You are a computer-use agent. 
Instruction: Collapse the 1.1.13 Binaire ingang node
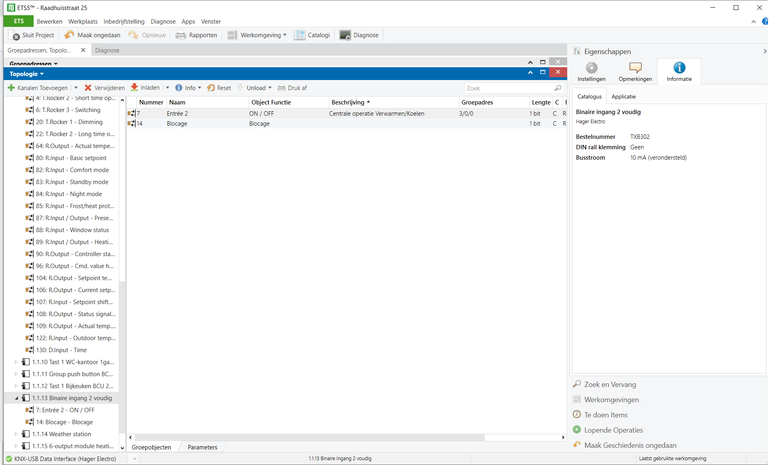click(x=16, y=398)
